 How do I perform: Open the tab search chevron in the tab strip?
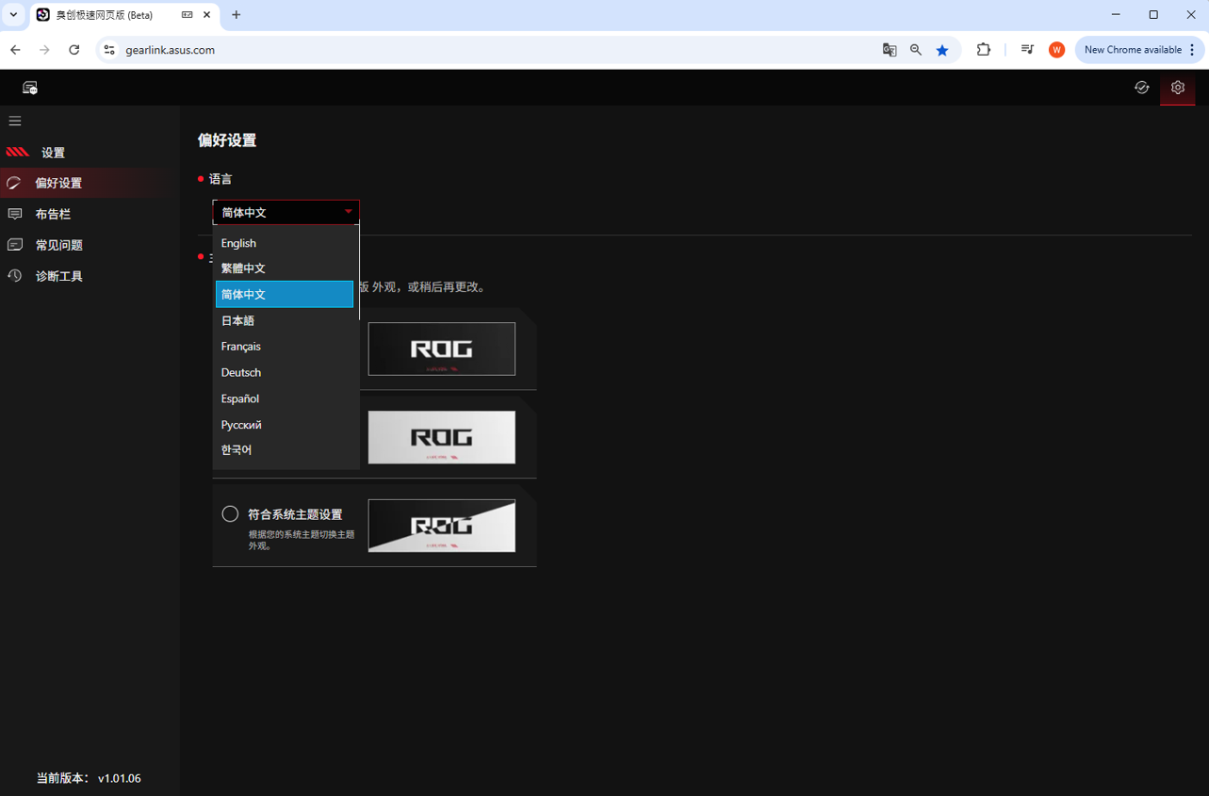[x=13, y=15]
